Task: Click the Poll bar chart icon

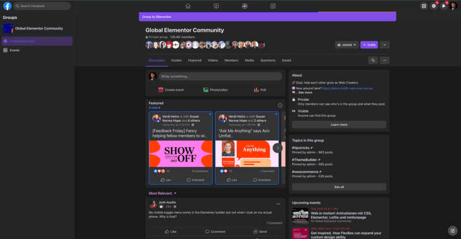Action: click(256, 90)
